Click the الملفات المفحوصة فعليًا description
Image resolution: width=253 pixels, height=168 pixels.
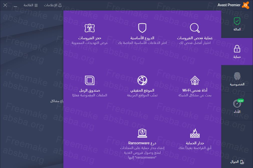(90, 95)
